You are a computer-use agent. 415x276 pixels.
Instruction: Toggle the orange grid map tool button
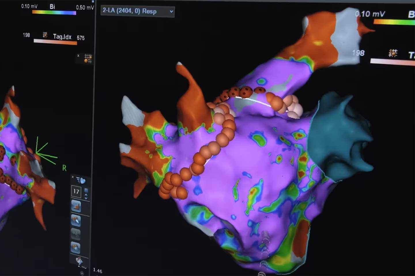tap(76, 206)
